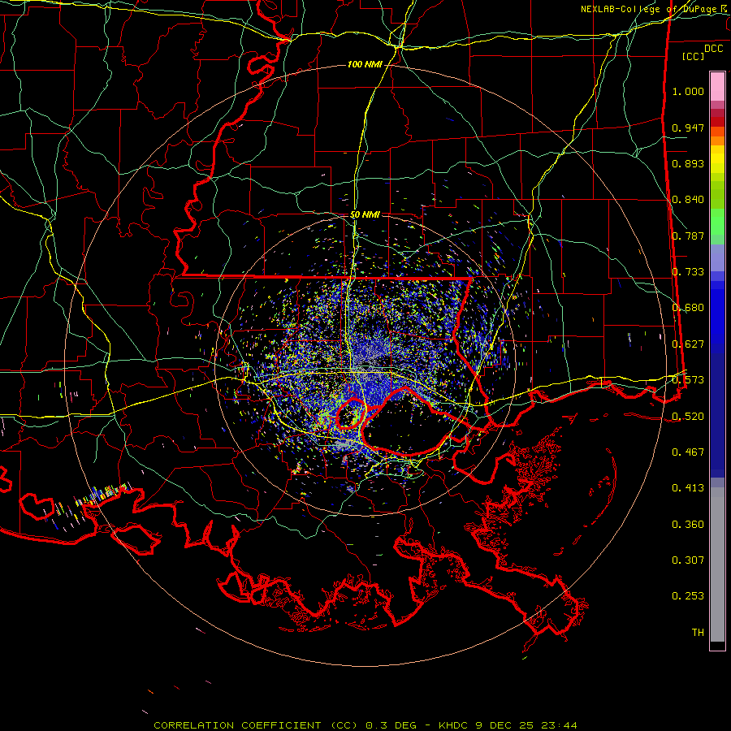Click the 0.680 legend value
The height and width of the screenshot is (731, 731).
[x=688, y=308]
